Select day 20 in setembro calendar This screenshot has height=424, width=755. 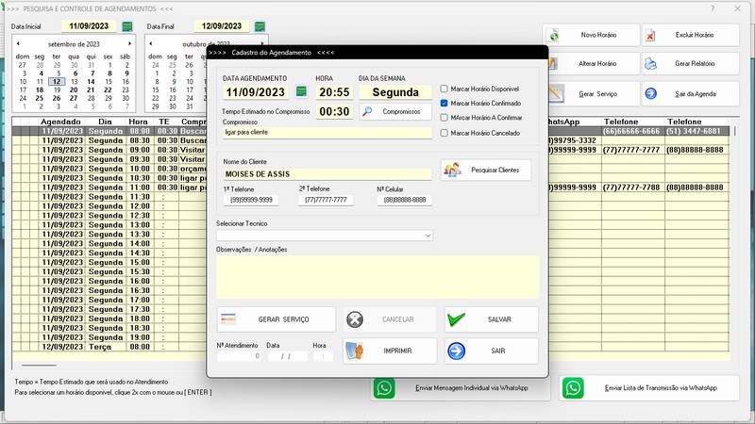[x=74, y=90]
